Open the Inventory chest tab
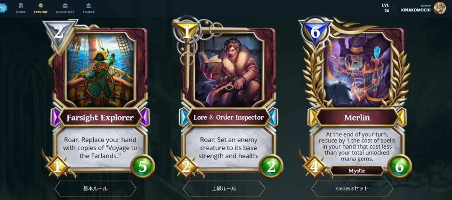The image size is (452, 200). click(65, 8)
